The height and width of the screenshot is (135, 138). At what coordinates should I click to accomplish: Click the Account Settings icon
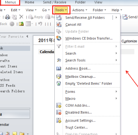[59, 120]
